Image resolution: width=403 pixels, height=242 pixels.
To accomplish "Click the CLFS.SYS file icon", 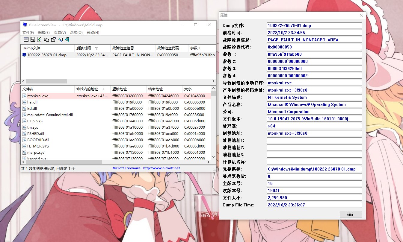I will pos(24,121).
